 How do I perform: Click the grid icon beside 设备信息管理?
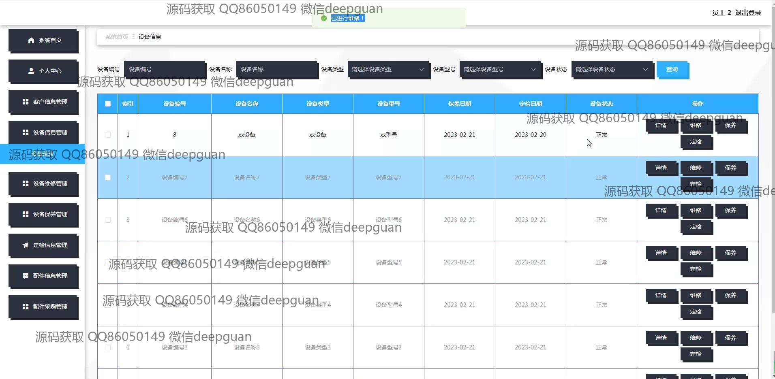[x=26, y=132]
